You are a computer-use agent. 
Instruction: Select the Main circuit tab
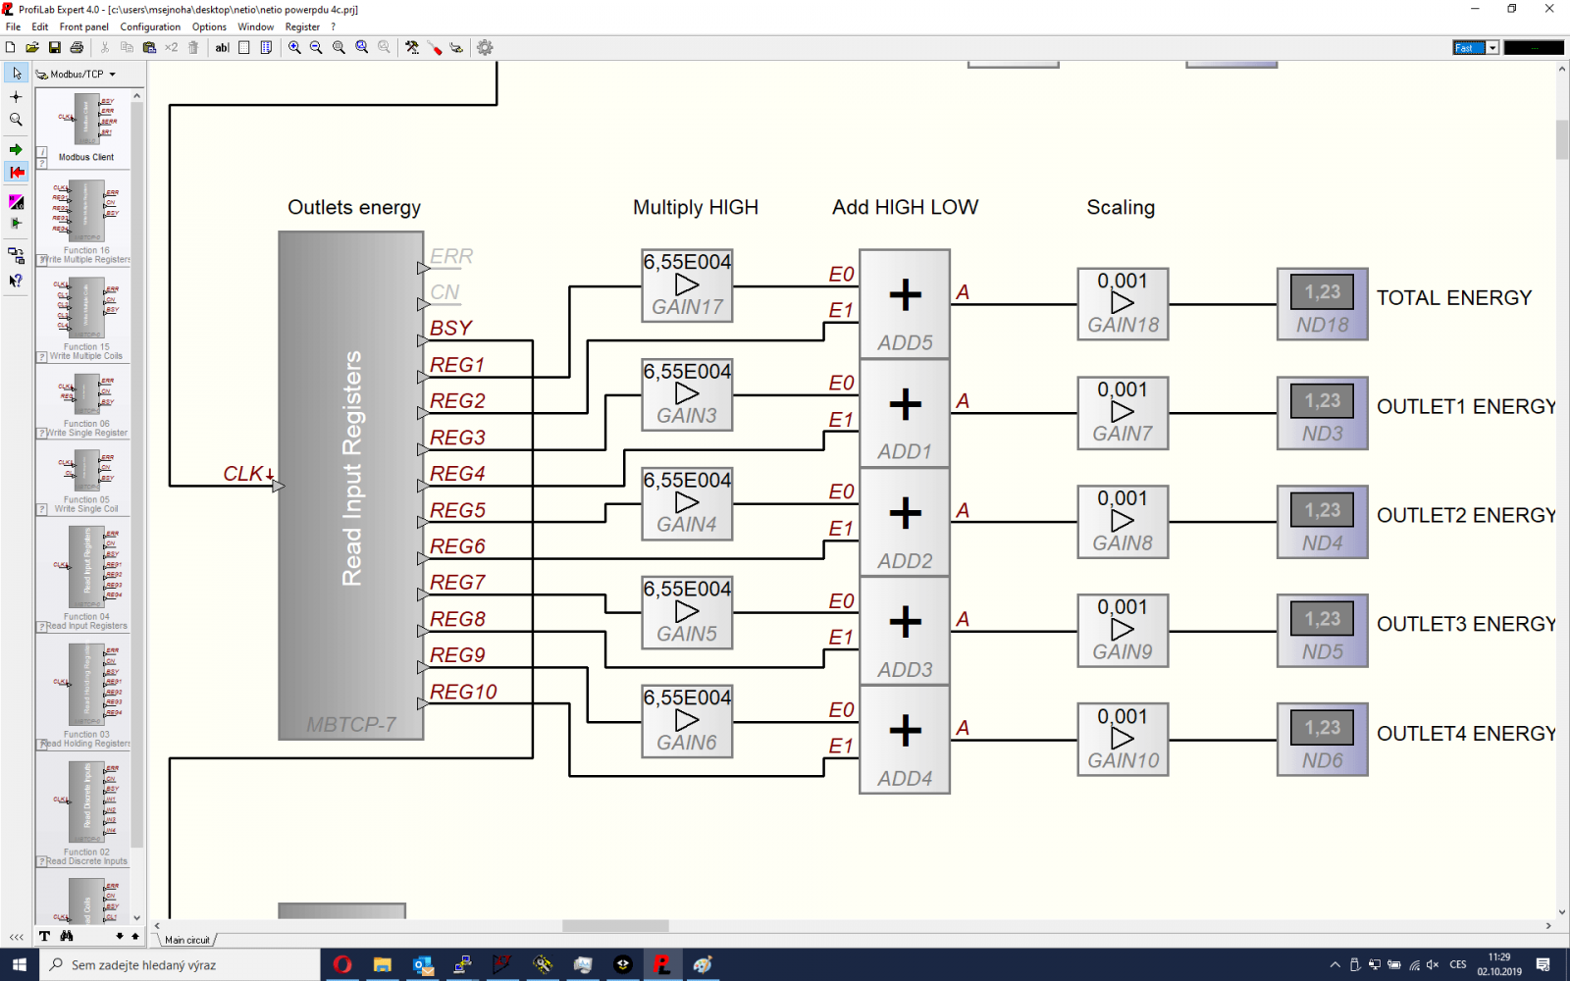click(186, 940)
